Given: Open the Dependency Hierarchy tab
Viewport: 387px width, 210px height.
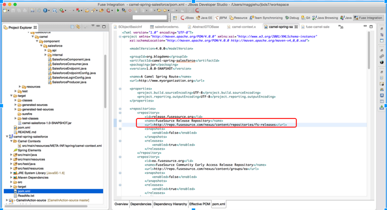Looking at the screenshot, I should click(x=170, y=204).
